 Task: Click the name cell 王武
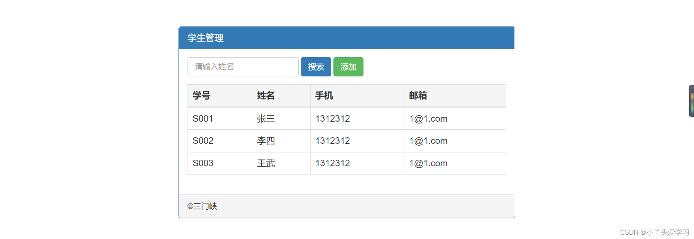(x=281, y=163)
